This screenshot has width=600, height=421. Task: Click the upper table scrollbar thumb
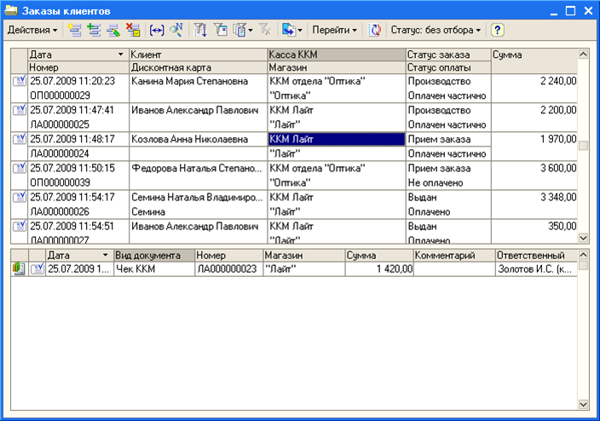point(583,146)
